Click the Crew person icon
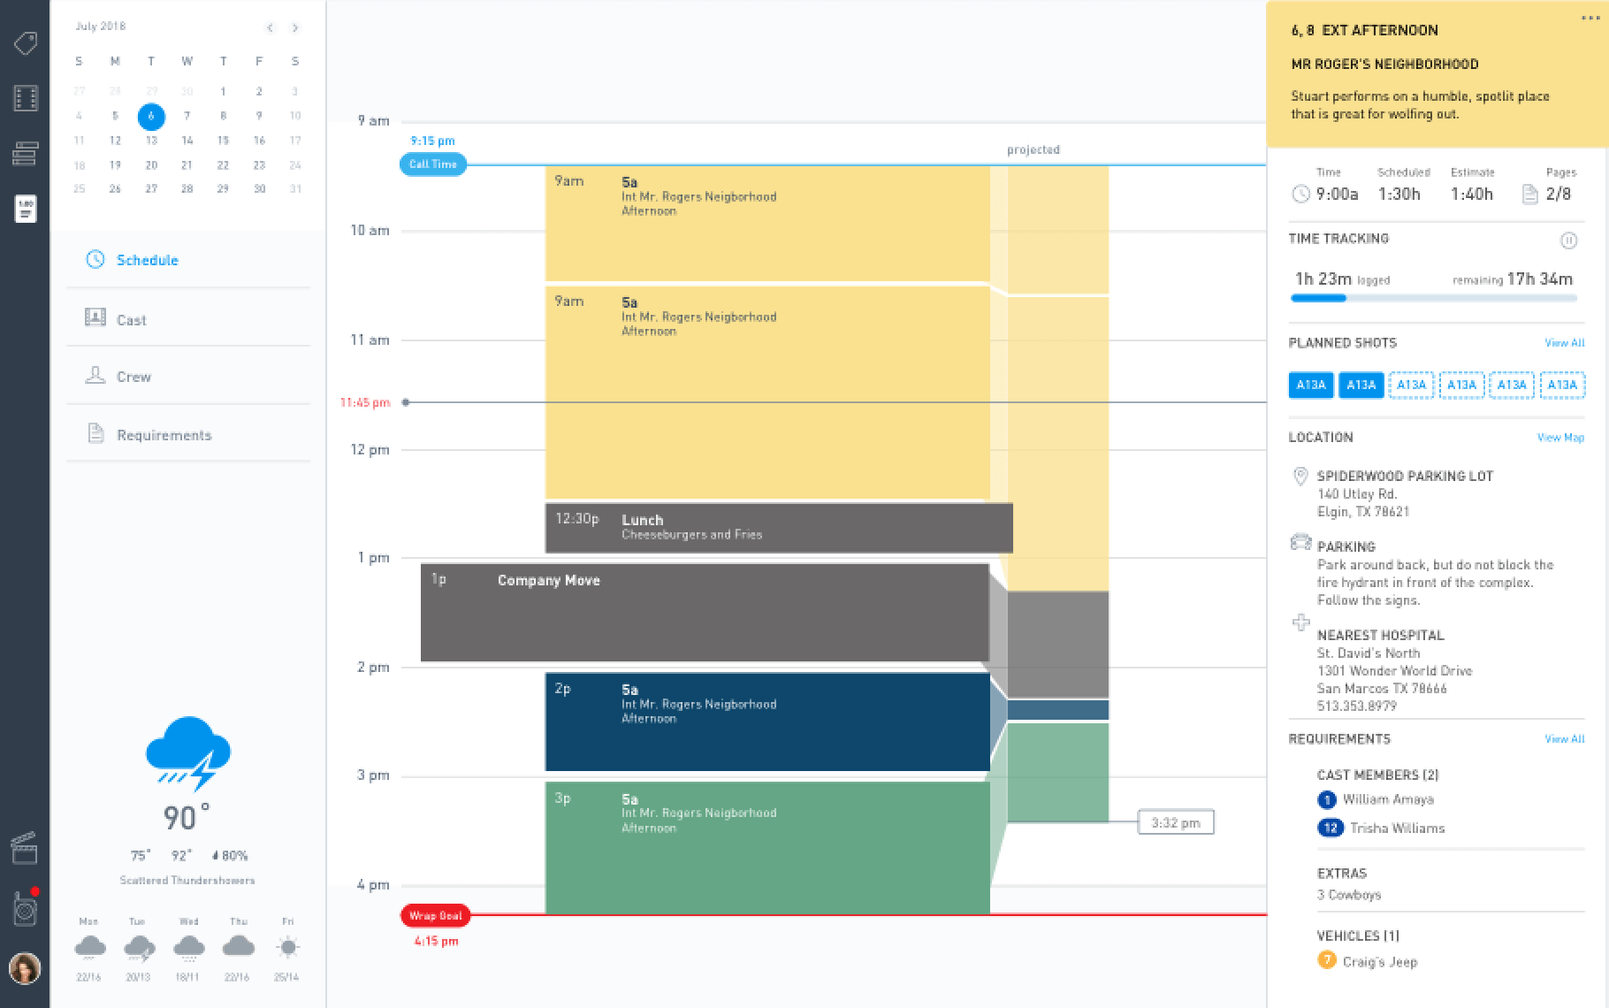Image resolution: width=1609 pixels, height=1008 pixels. [x=95, y=375]
